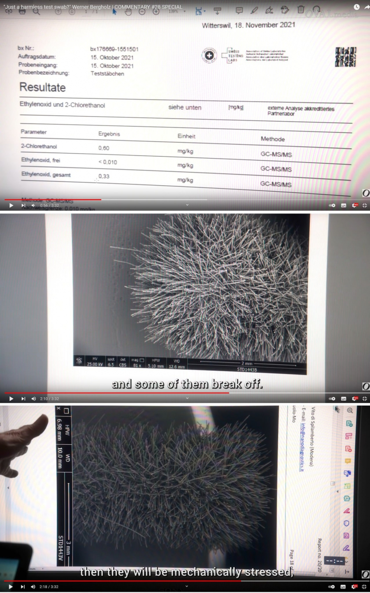Expand the chevron in the 0:56 player

187,205
